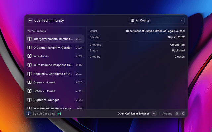212x132 pixels.
Task: Select In re the Township of South result
Action: pyautogui.click(x=55, y=108)
